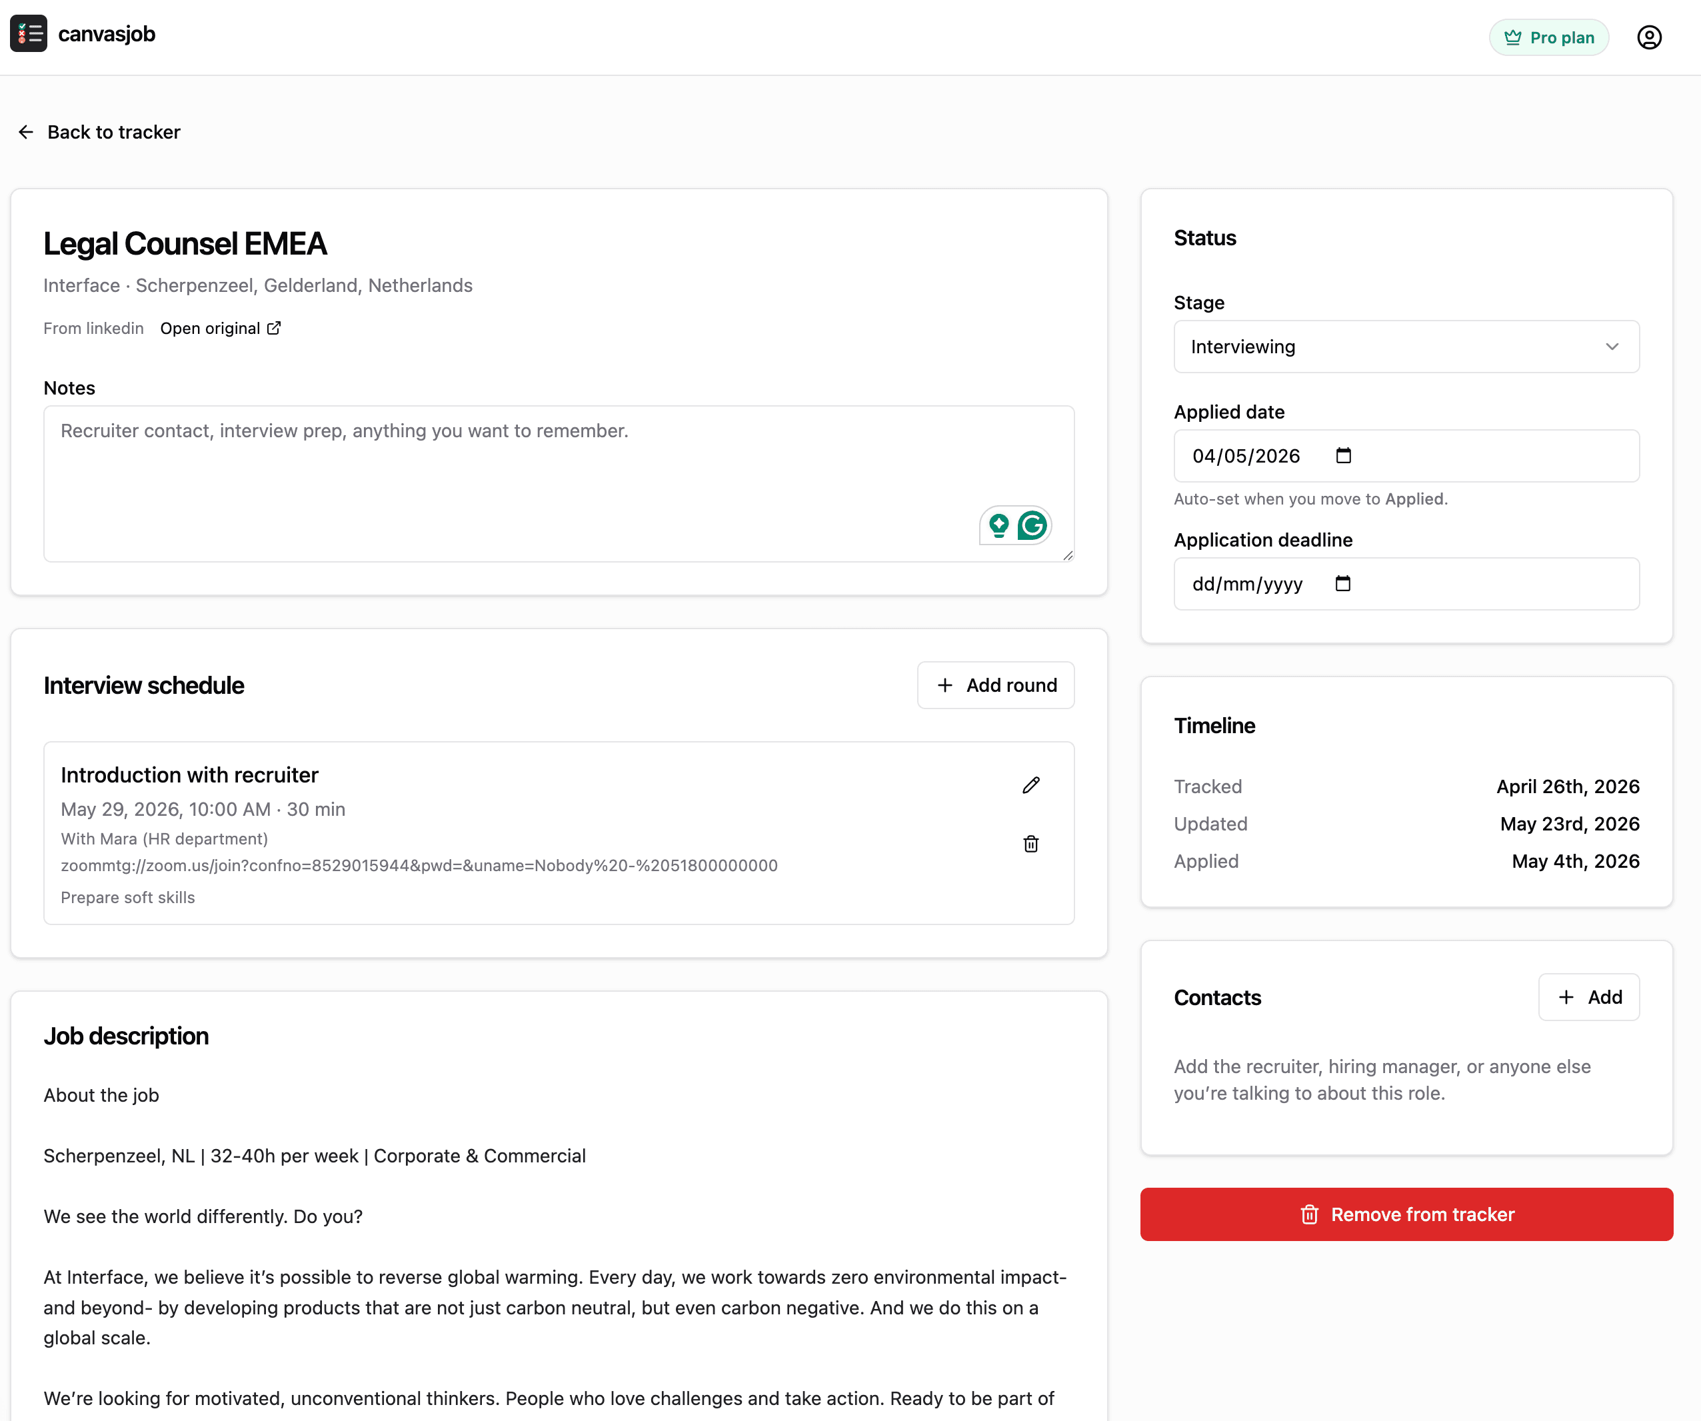Click the Pro plan badge

1549,37
